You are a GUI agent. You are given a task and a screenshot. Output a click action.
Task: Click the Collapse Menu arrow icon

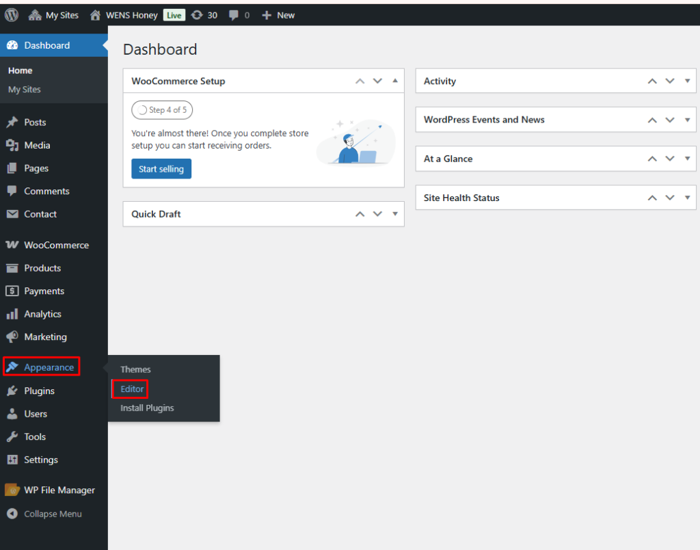(x=12, y=514)
